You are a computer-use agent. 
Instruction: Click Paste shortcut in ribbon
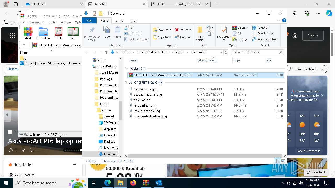click(136, 39)
